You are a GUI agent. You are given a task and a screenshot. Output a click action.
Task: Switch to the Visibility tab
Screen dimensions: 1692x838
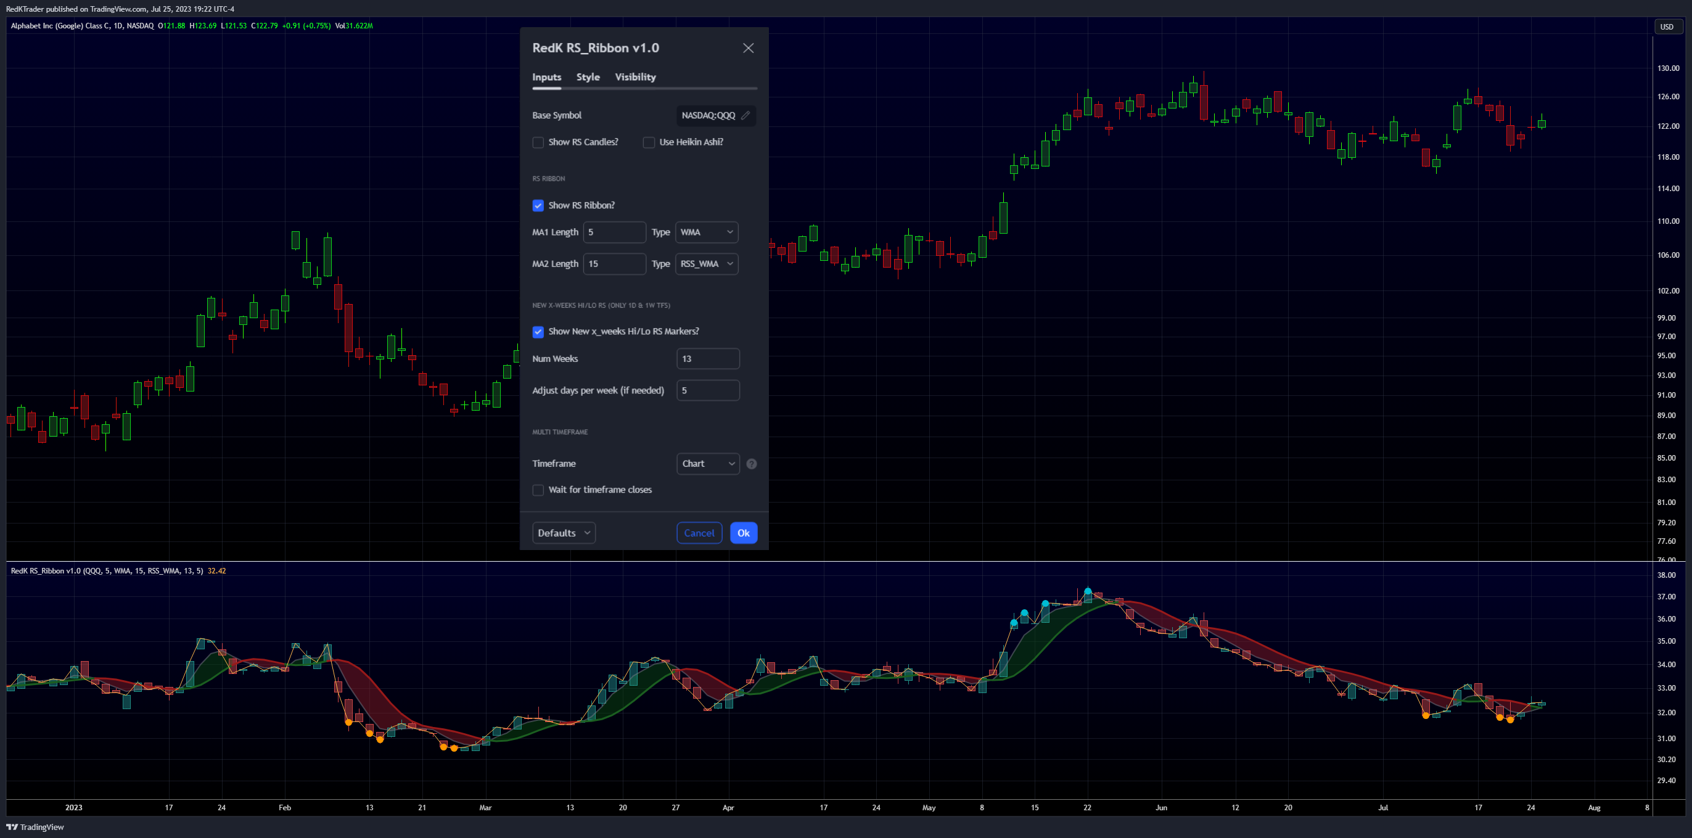tap(635, 78)
